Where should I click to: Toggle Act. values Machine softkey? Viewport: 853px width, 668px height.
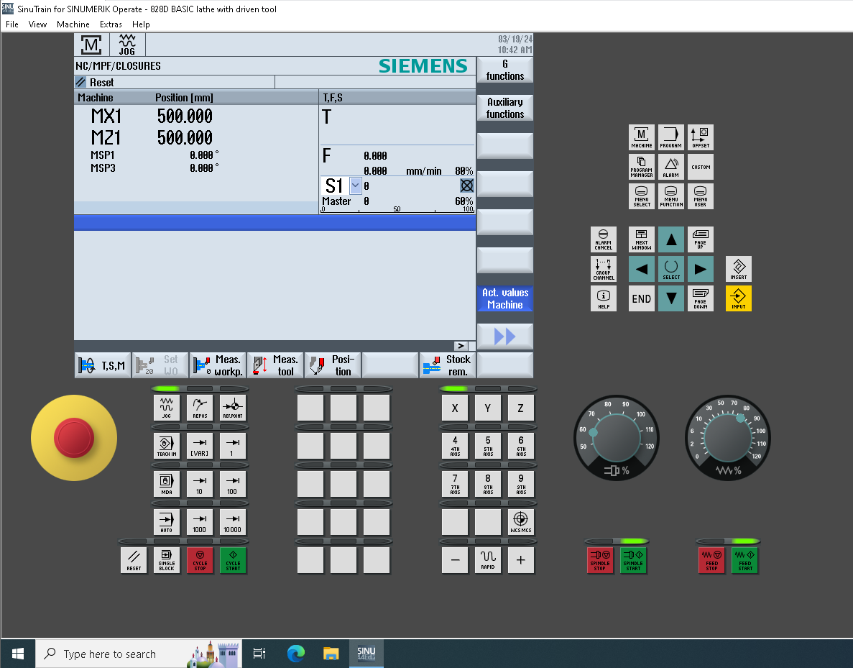505,298
